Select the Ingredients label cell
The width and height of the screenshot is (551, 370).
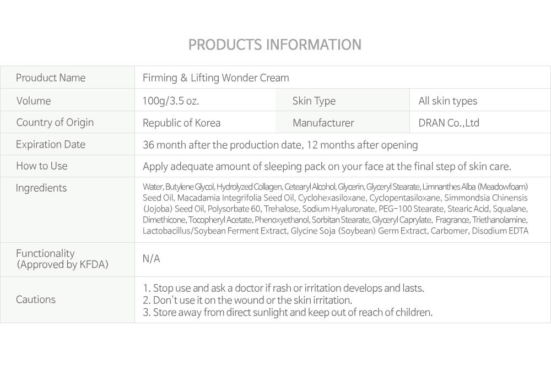tap(67, 210)
